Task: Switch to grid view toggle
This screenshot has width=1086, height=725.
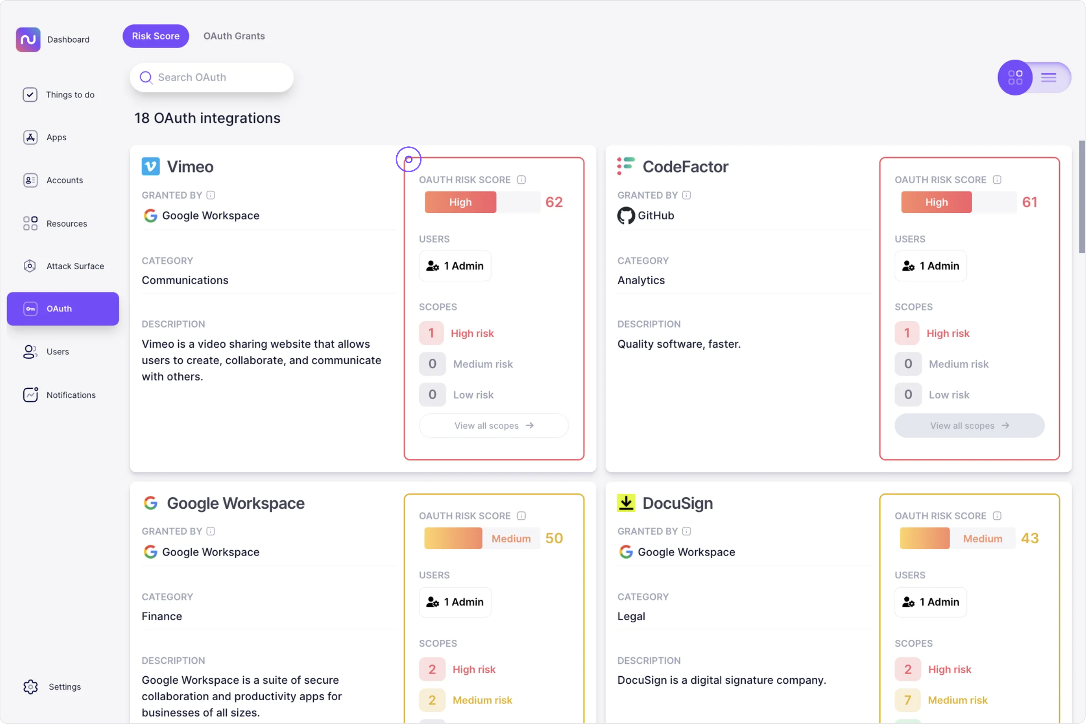Action: click(x=1015, y=77)
